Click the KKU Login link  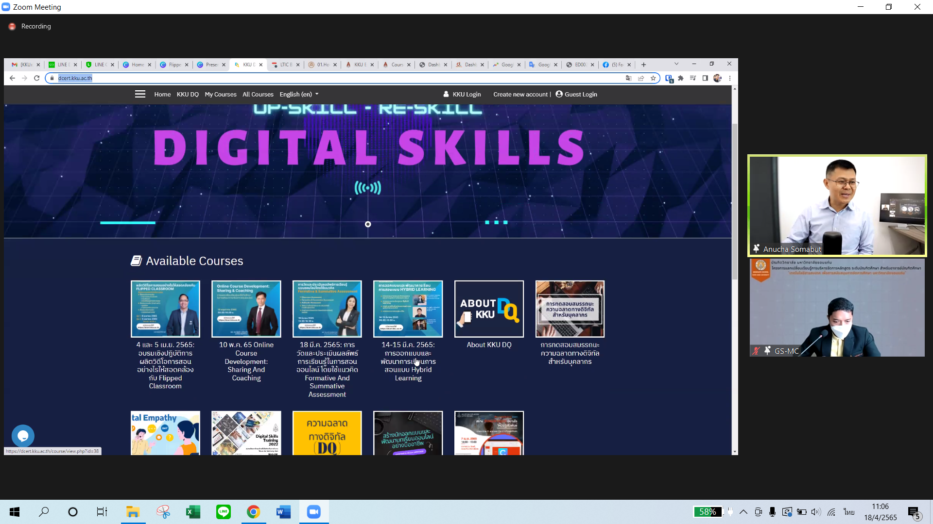point(466,94)
